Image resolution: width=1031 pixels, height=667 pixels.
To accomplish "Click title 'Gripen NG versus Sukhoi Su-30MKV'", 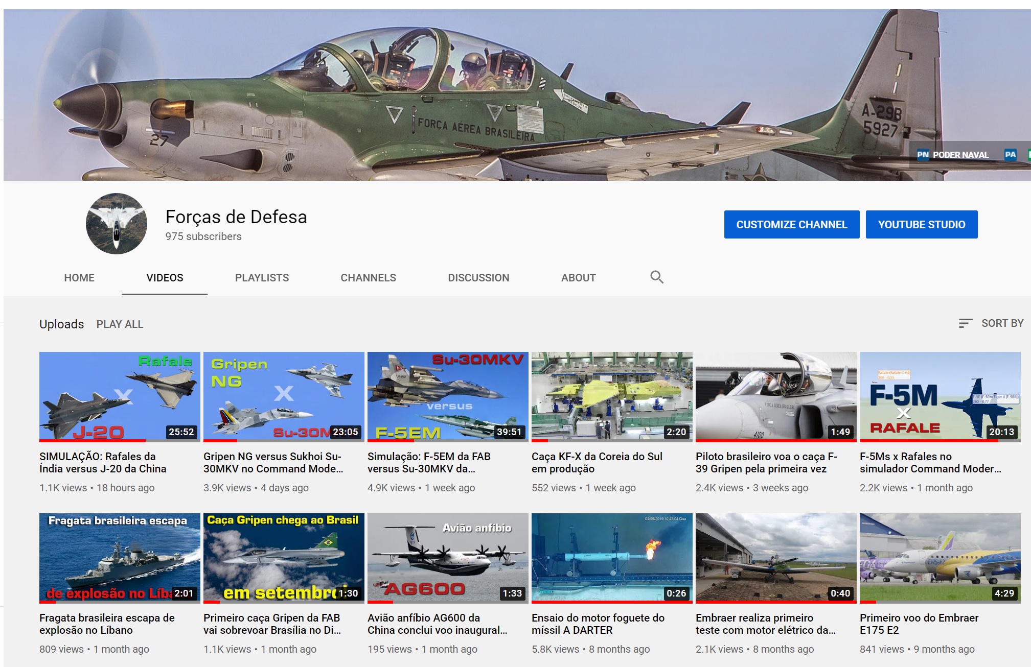I will coord(273,463).
